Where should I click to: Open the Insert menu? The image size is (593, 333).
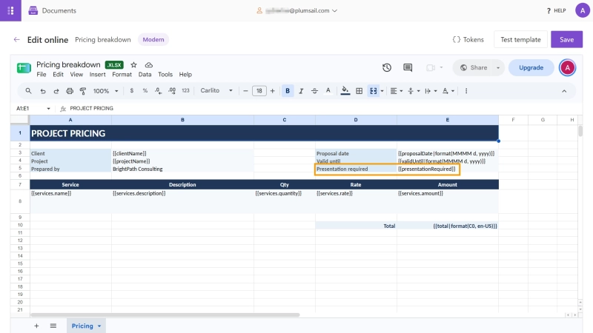click(x=97, y=75)
